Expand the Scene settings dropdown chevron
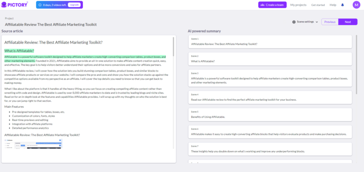Image resolution: width=364 pixels, height=172 pixels. coord(317,22)
